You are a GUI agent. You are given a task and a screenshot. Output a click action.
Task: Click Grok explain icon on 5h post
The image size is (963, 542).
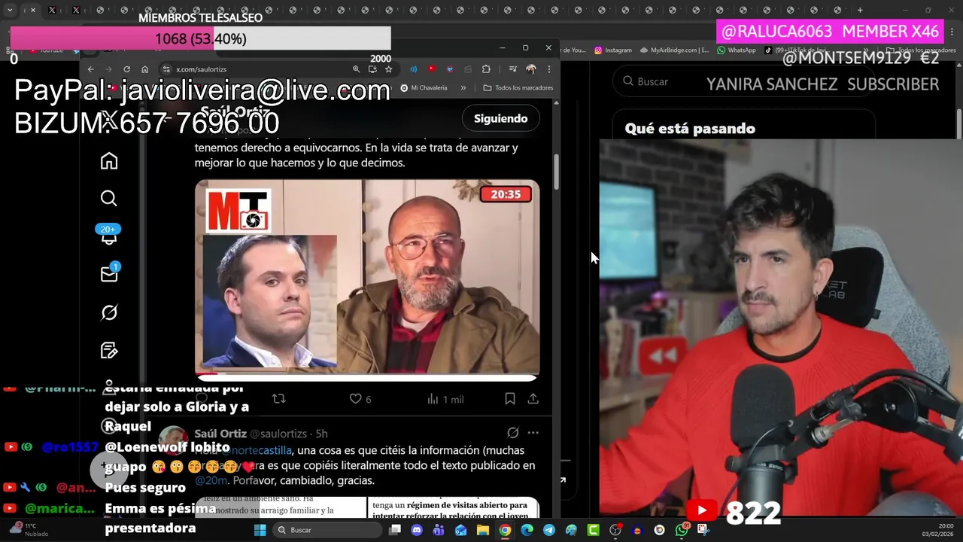tap(512, 433)
